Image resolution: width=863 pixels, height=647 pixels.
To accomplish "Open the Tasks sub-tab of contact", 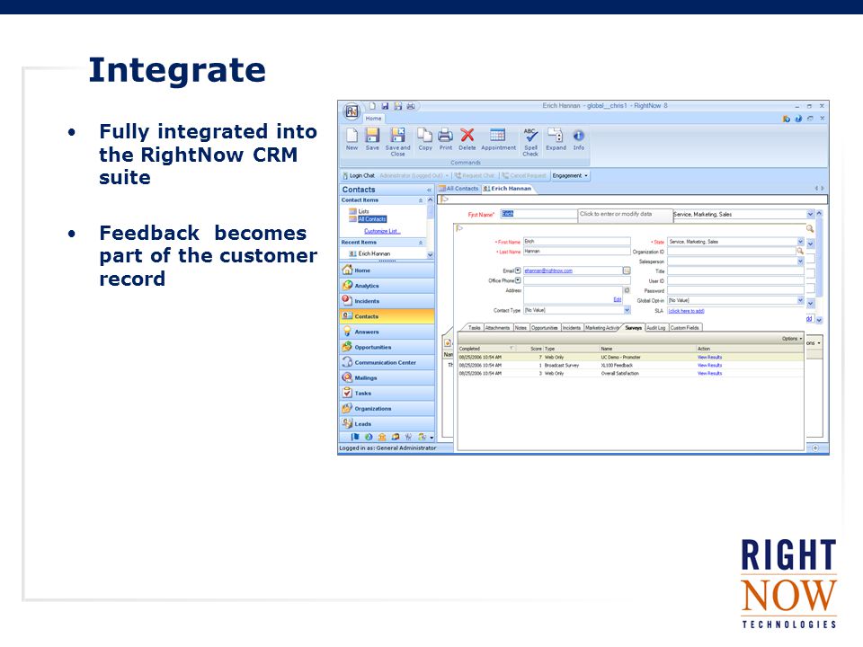I will [x=475, y=327].
